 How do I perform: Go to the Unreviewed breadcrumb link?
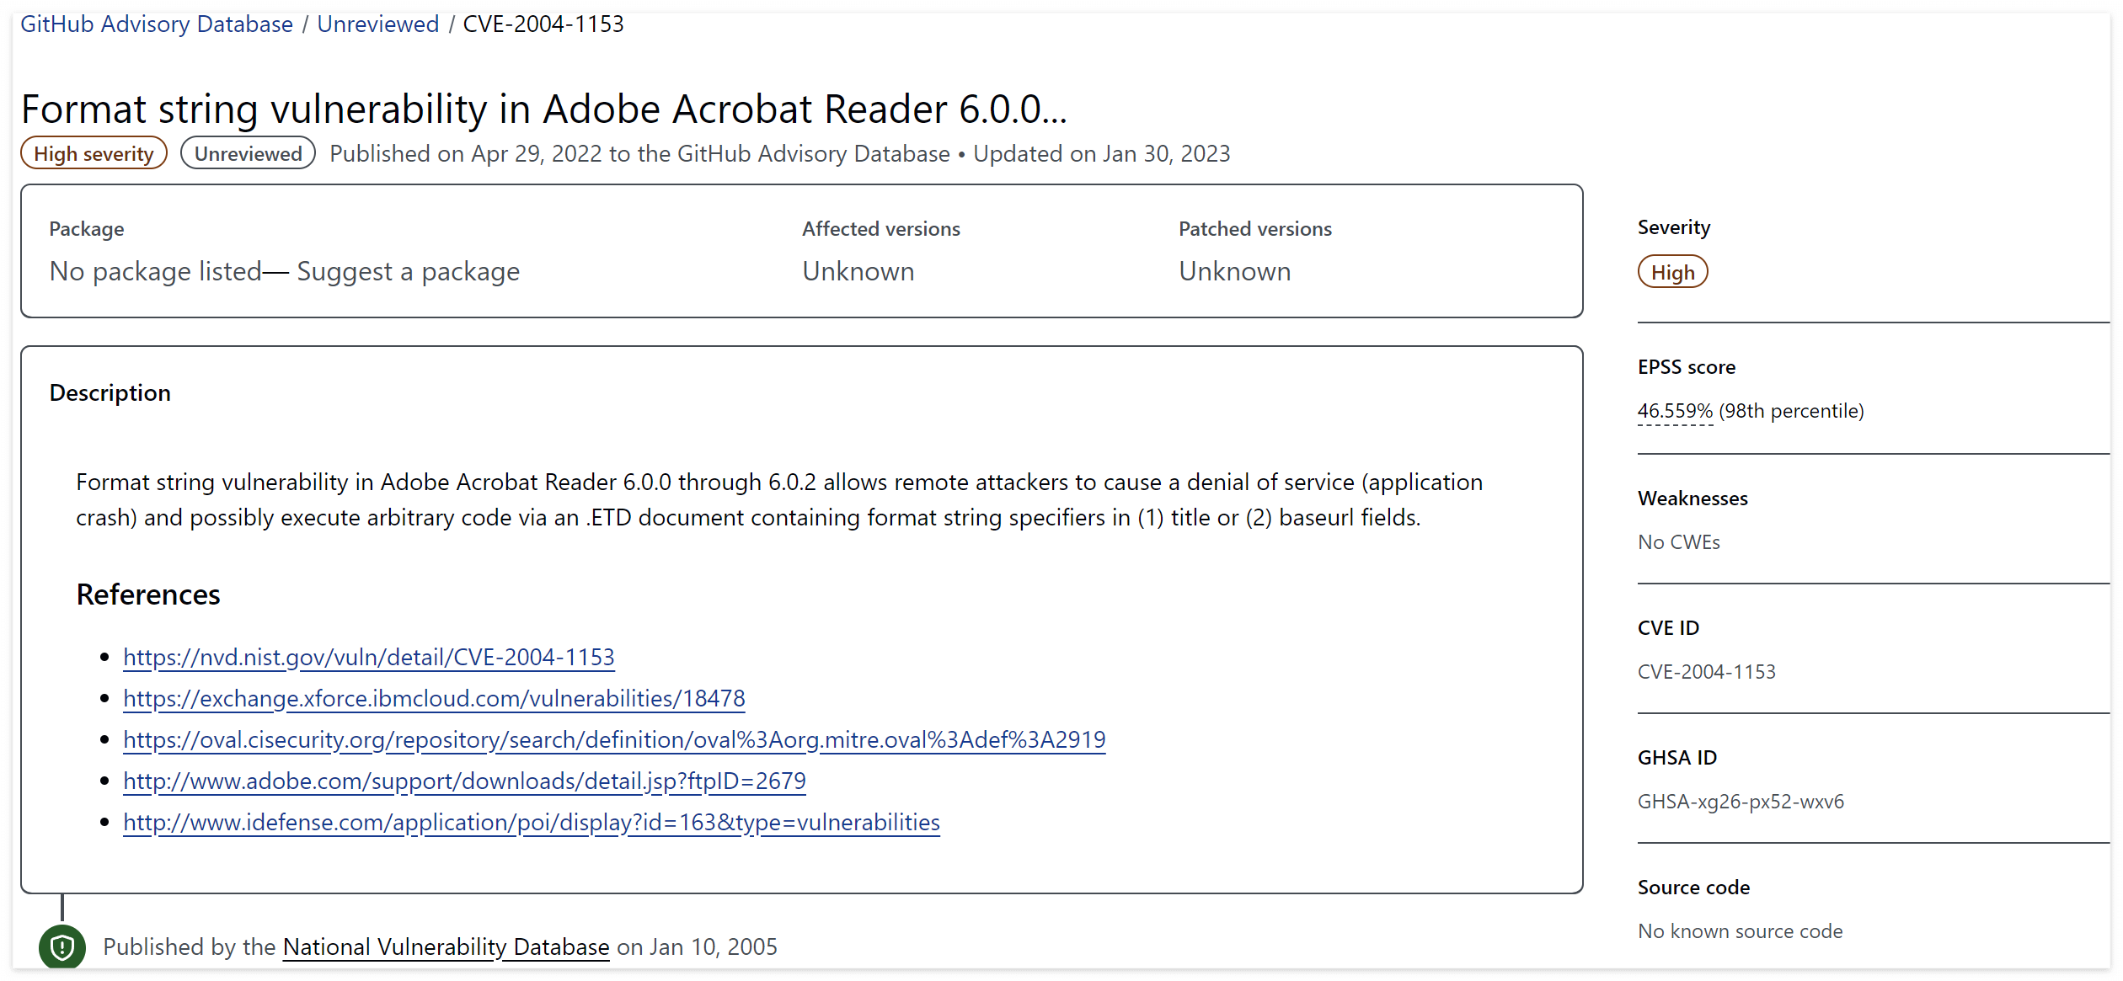377,24
